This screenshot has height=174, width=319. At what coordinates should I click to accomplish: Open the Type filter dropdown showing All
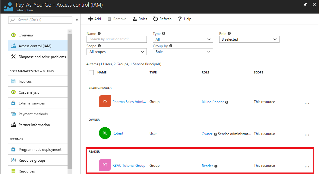click(x=182, y=39)
